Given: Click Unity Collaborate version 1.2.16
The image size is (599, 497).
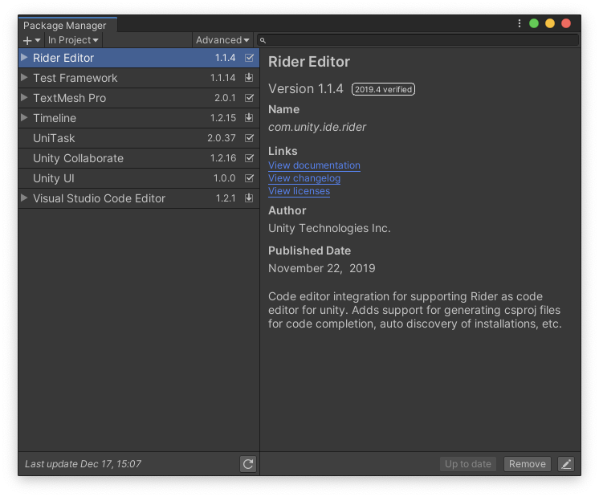Looking at the screenshot, I should [223, 158].
